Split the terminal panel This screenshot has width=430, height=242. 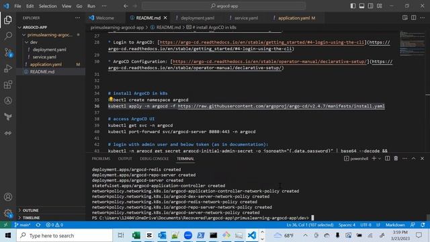tap(387, 159)
